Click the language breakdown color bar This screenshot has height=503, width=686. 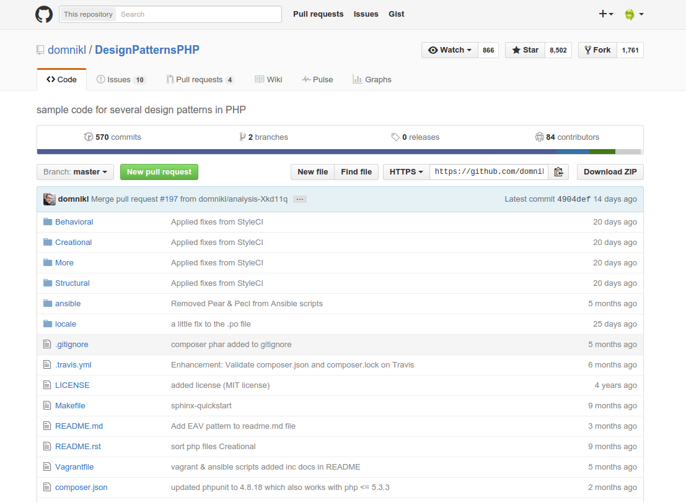[x=339, y=152]
